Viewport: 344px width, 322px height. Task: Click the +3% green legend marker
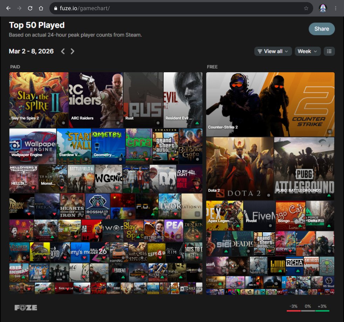click(x=322, y=308)
